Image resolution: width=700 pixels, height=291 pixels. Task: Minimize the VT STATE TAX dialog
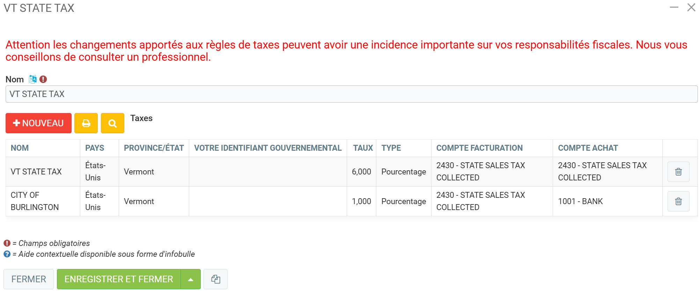point(674,7)
